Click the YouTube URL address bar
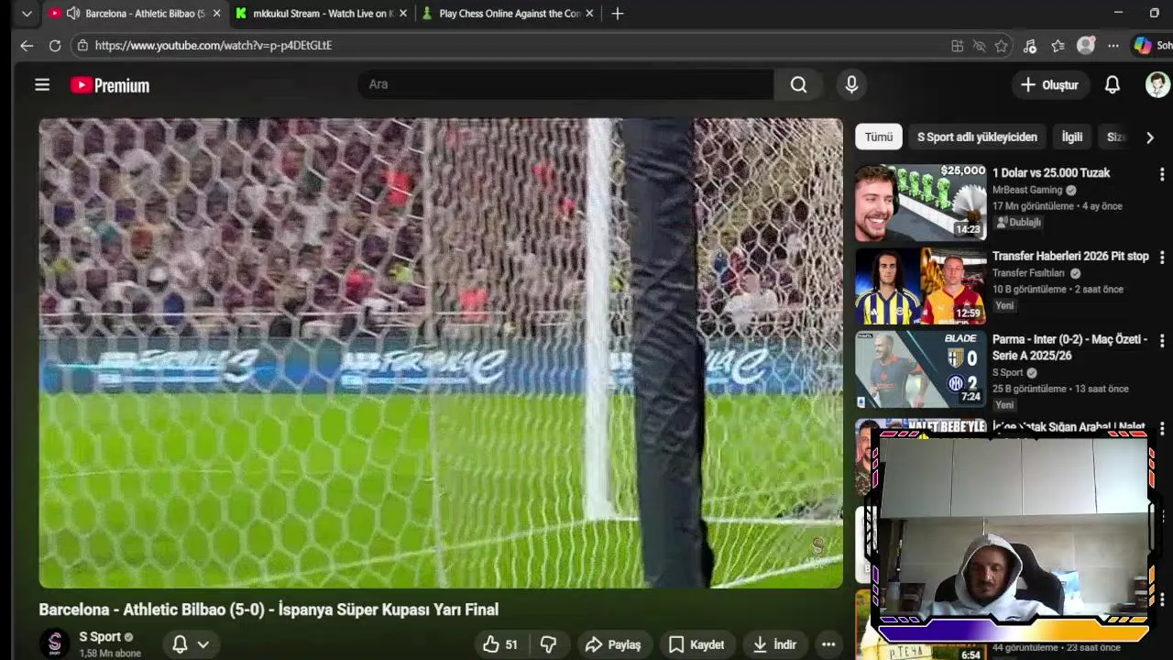 click(513, 45)
